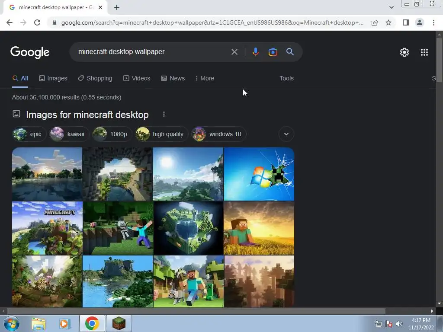443x332 pixels.
Task: Click the Google logo
Action: (x=30, y=52)
